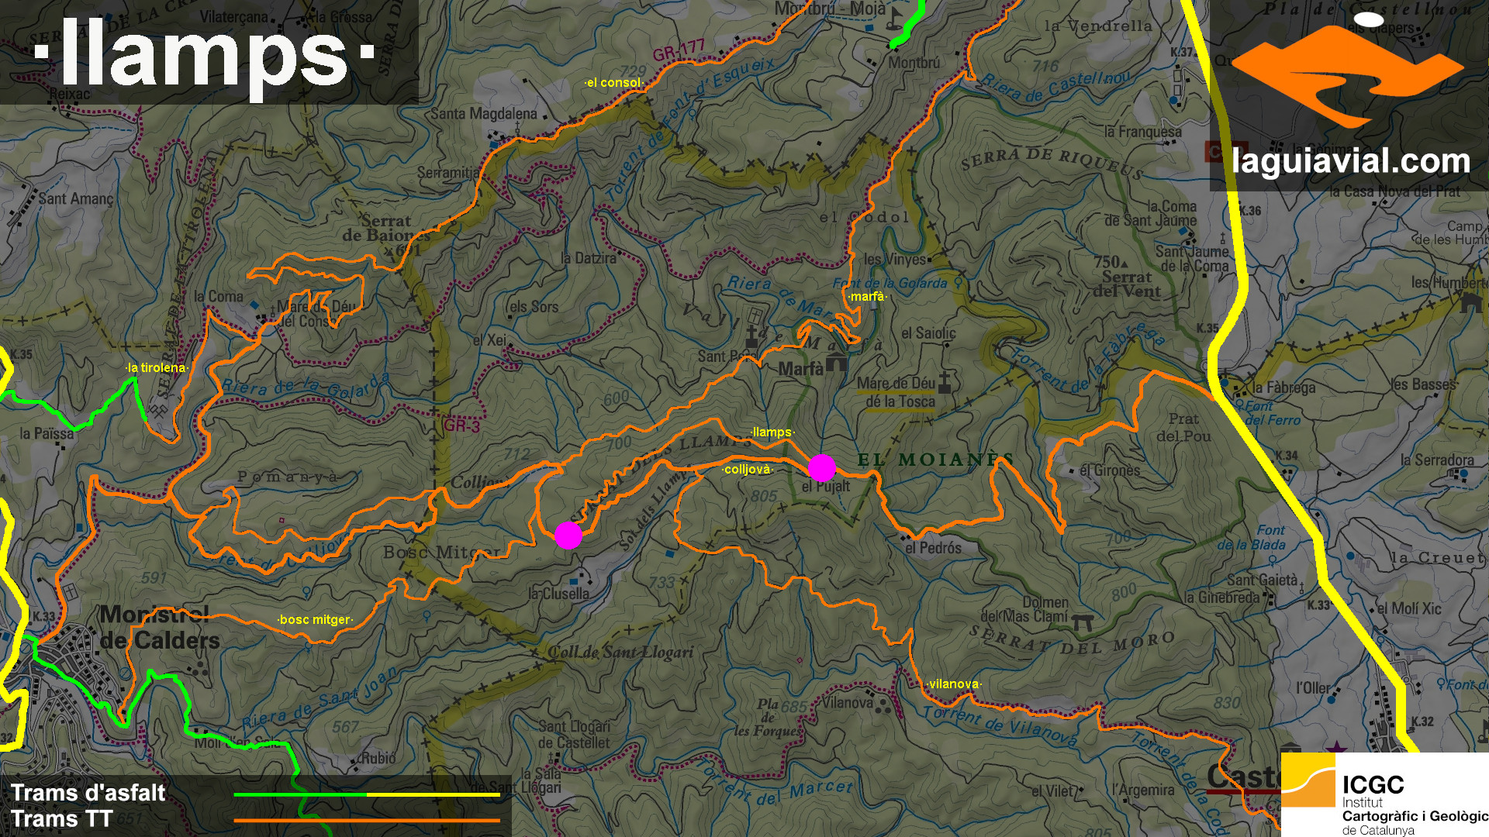The height and width of the screenshot is (837, 1489).
Task: Click the llamps title heading
Action: (x=205, y=56)
